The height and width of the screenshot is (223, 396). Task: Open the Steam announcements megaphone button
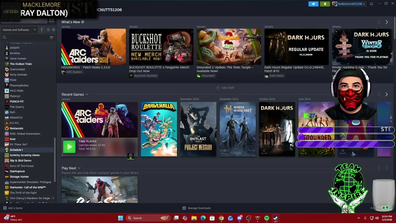tap(313, 4)
